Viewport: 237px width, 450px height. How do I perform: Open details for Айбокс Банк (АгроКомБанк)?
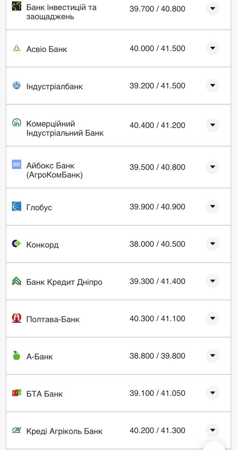[212, 167]
